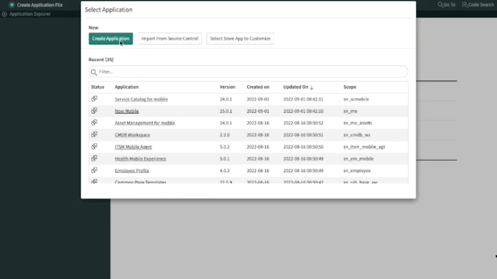Click status icon for Service Catalog for mobile
The height and width of the screenshot is (279, 497).
[x=94, y=98]
